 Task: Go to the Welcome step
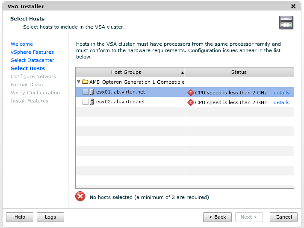tap(22, 44)
